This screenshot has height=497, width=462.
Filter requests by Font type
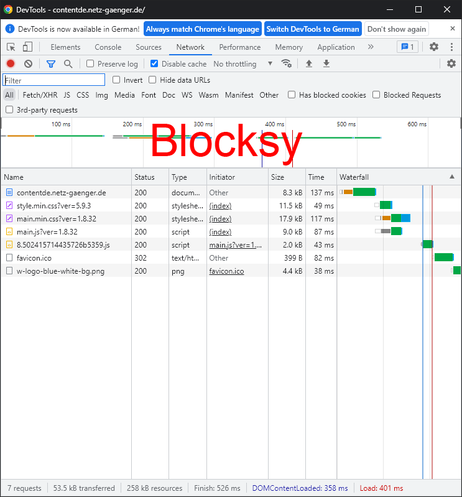149,95
